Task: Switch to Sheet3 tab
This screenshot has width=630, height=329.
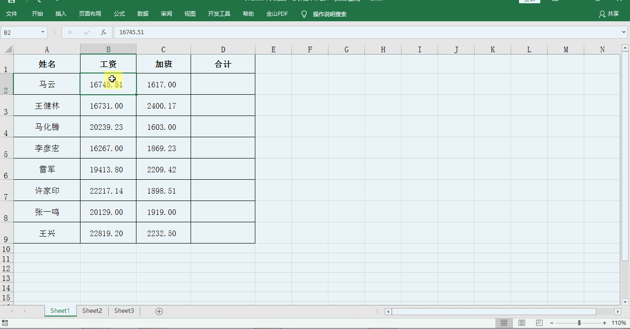Action: (x=124, y=311)
